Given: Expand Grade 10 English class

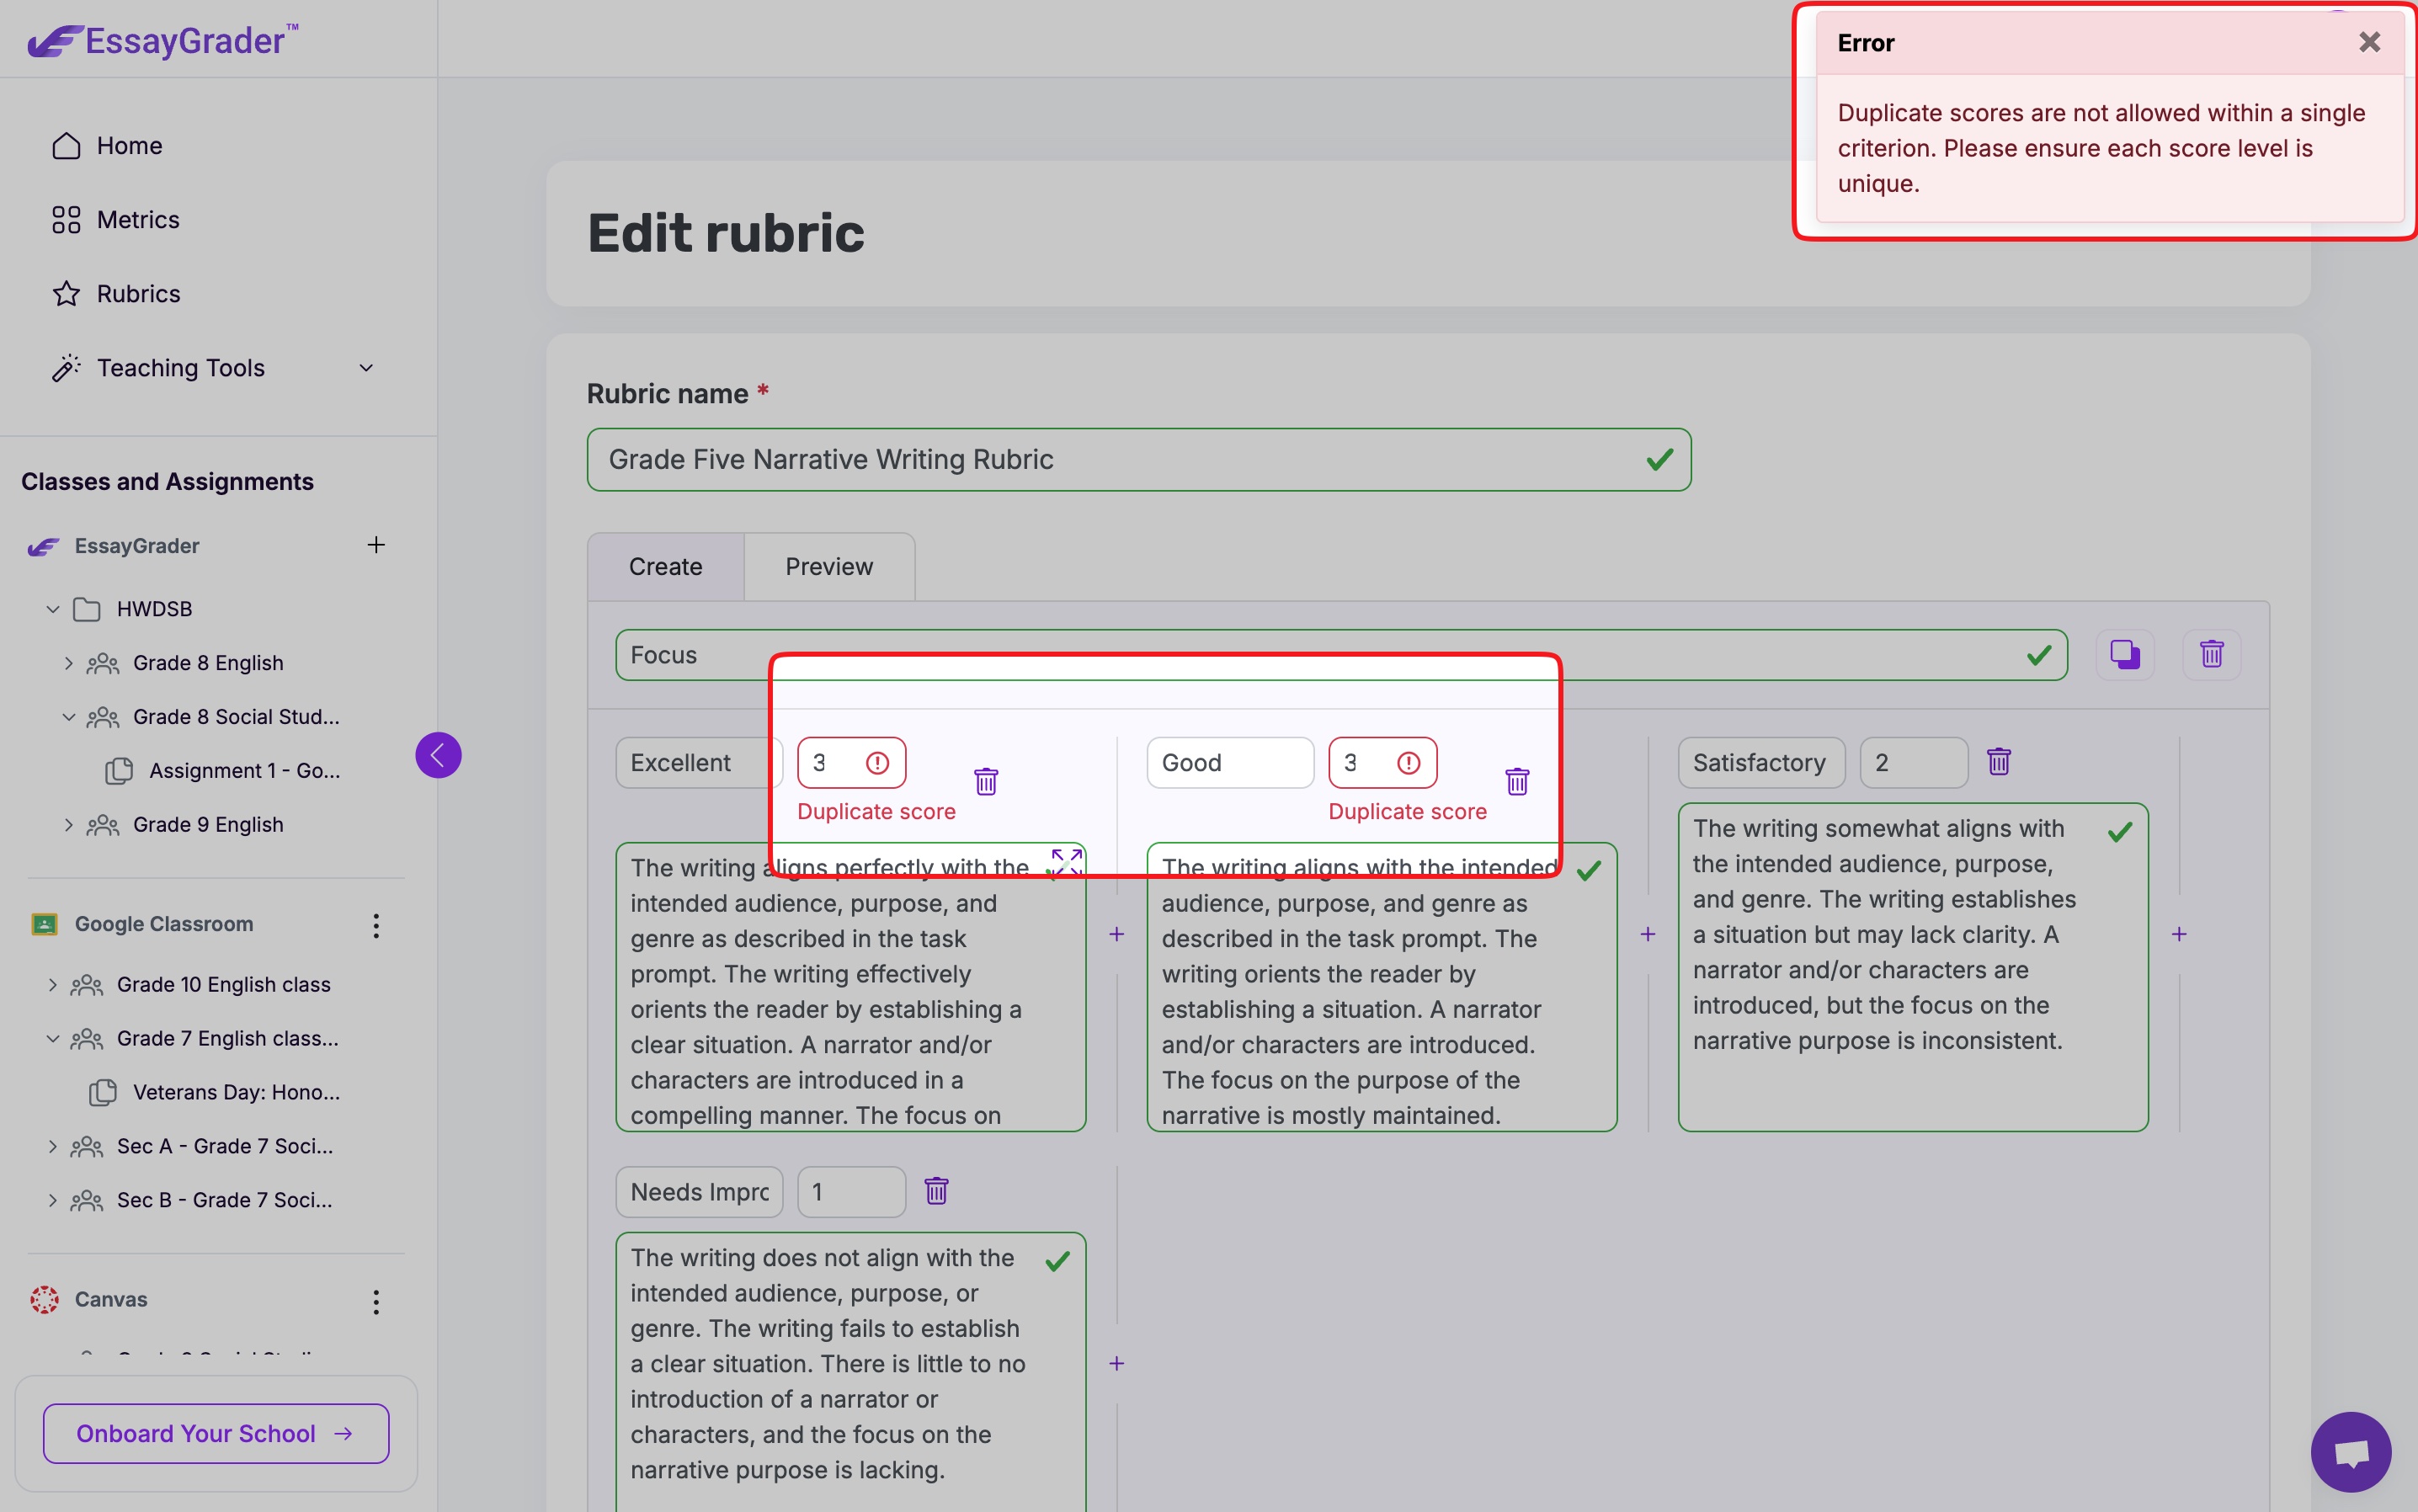Looking at the screenshot, I should click(53, 985).
